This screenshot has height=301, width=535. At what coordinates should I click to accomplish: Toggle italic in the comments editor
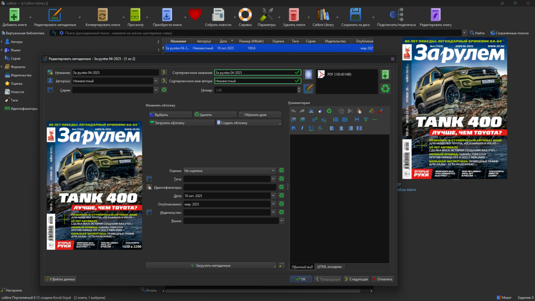(302, 128)
